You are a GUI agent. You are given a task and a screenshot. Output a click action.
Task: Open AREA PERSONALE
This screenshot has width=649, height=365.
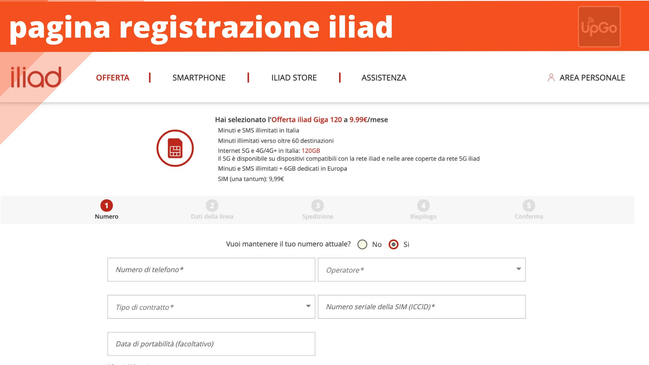[592, 78]
